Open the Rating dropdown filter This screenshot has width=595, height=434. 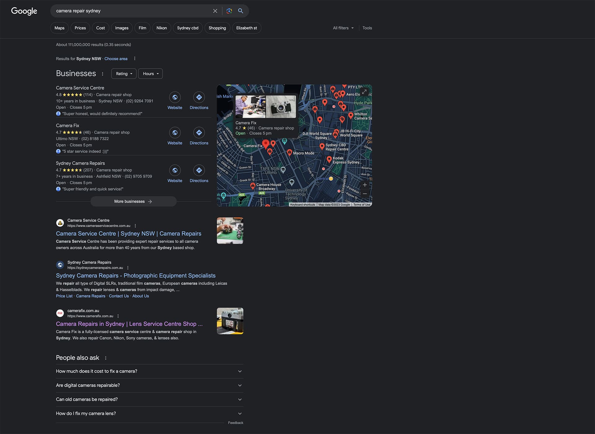[x=124, y=74]
